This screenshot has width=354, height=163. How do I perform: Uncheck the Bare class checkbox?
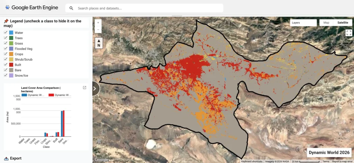[x=6, y=70]
